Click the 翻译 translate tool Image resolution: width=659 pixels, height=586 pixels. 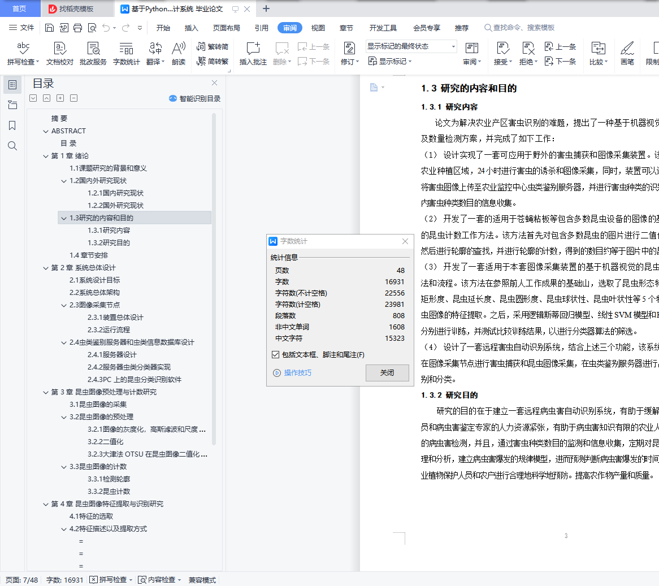(155, 54)
